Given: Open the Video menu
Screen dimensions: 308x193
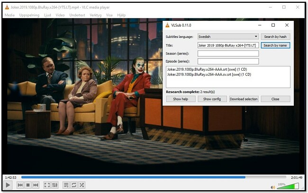Looking at the screenshot, I should click(x=60, y=15).
